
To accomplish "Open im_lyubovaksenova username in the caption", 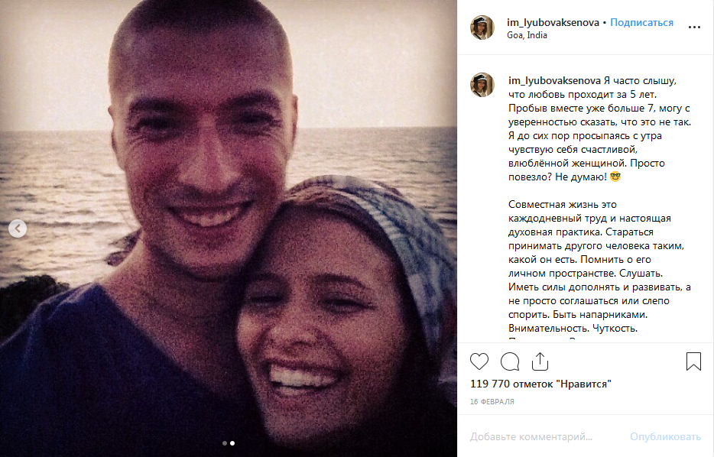I will point(555,80).
